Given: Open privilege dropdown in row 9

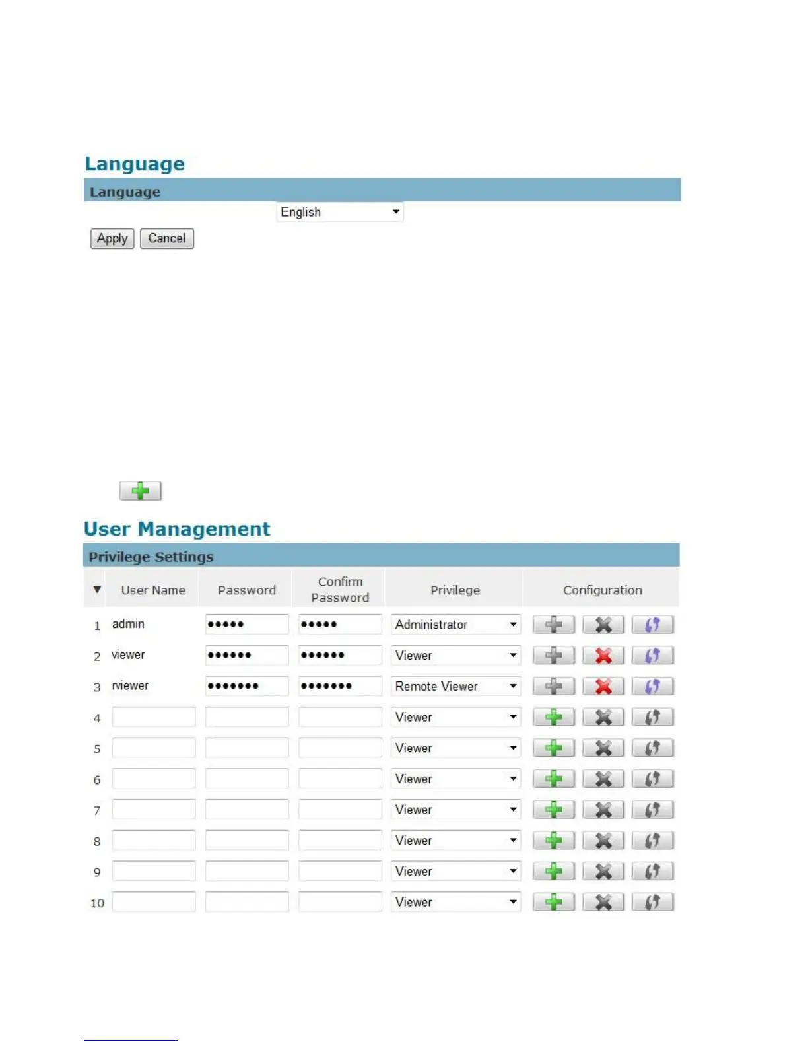Looking at the screenshot, I should coord(455,871).
